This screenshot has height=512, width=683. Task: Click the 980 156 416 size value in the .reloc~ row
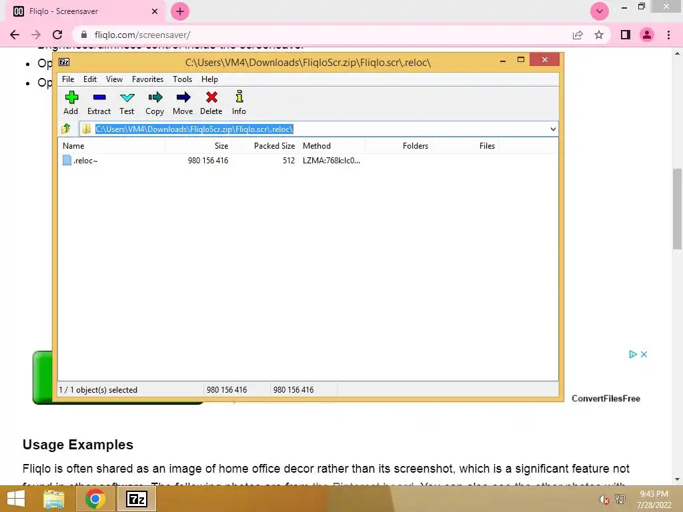point(208,161)
